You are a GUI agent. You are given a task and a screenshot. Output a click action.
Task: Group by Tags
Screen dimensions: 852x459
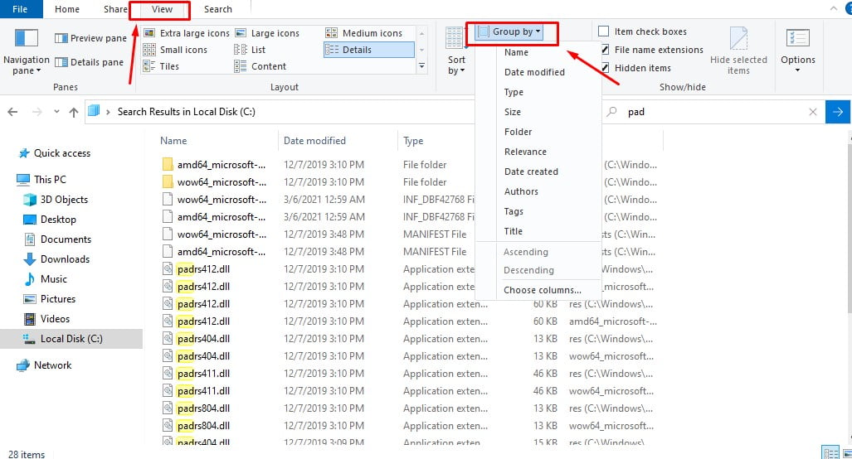pyautogui.click(x=514, y=211)
